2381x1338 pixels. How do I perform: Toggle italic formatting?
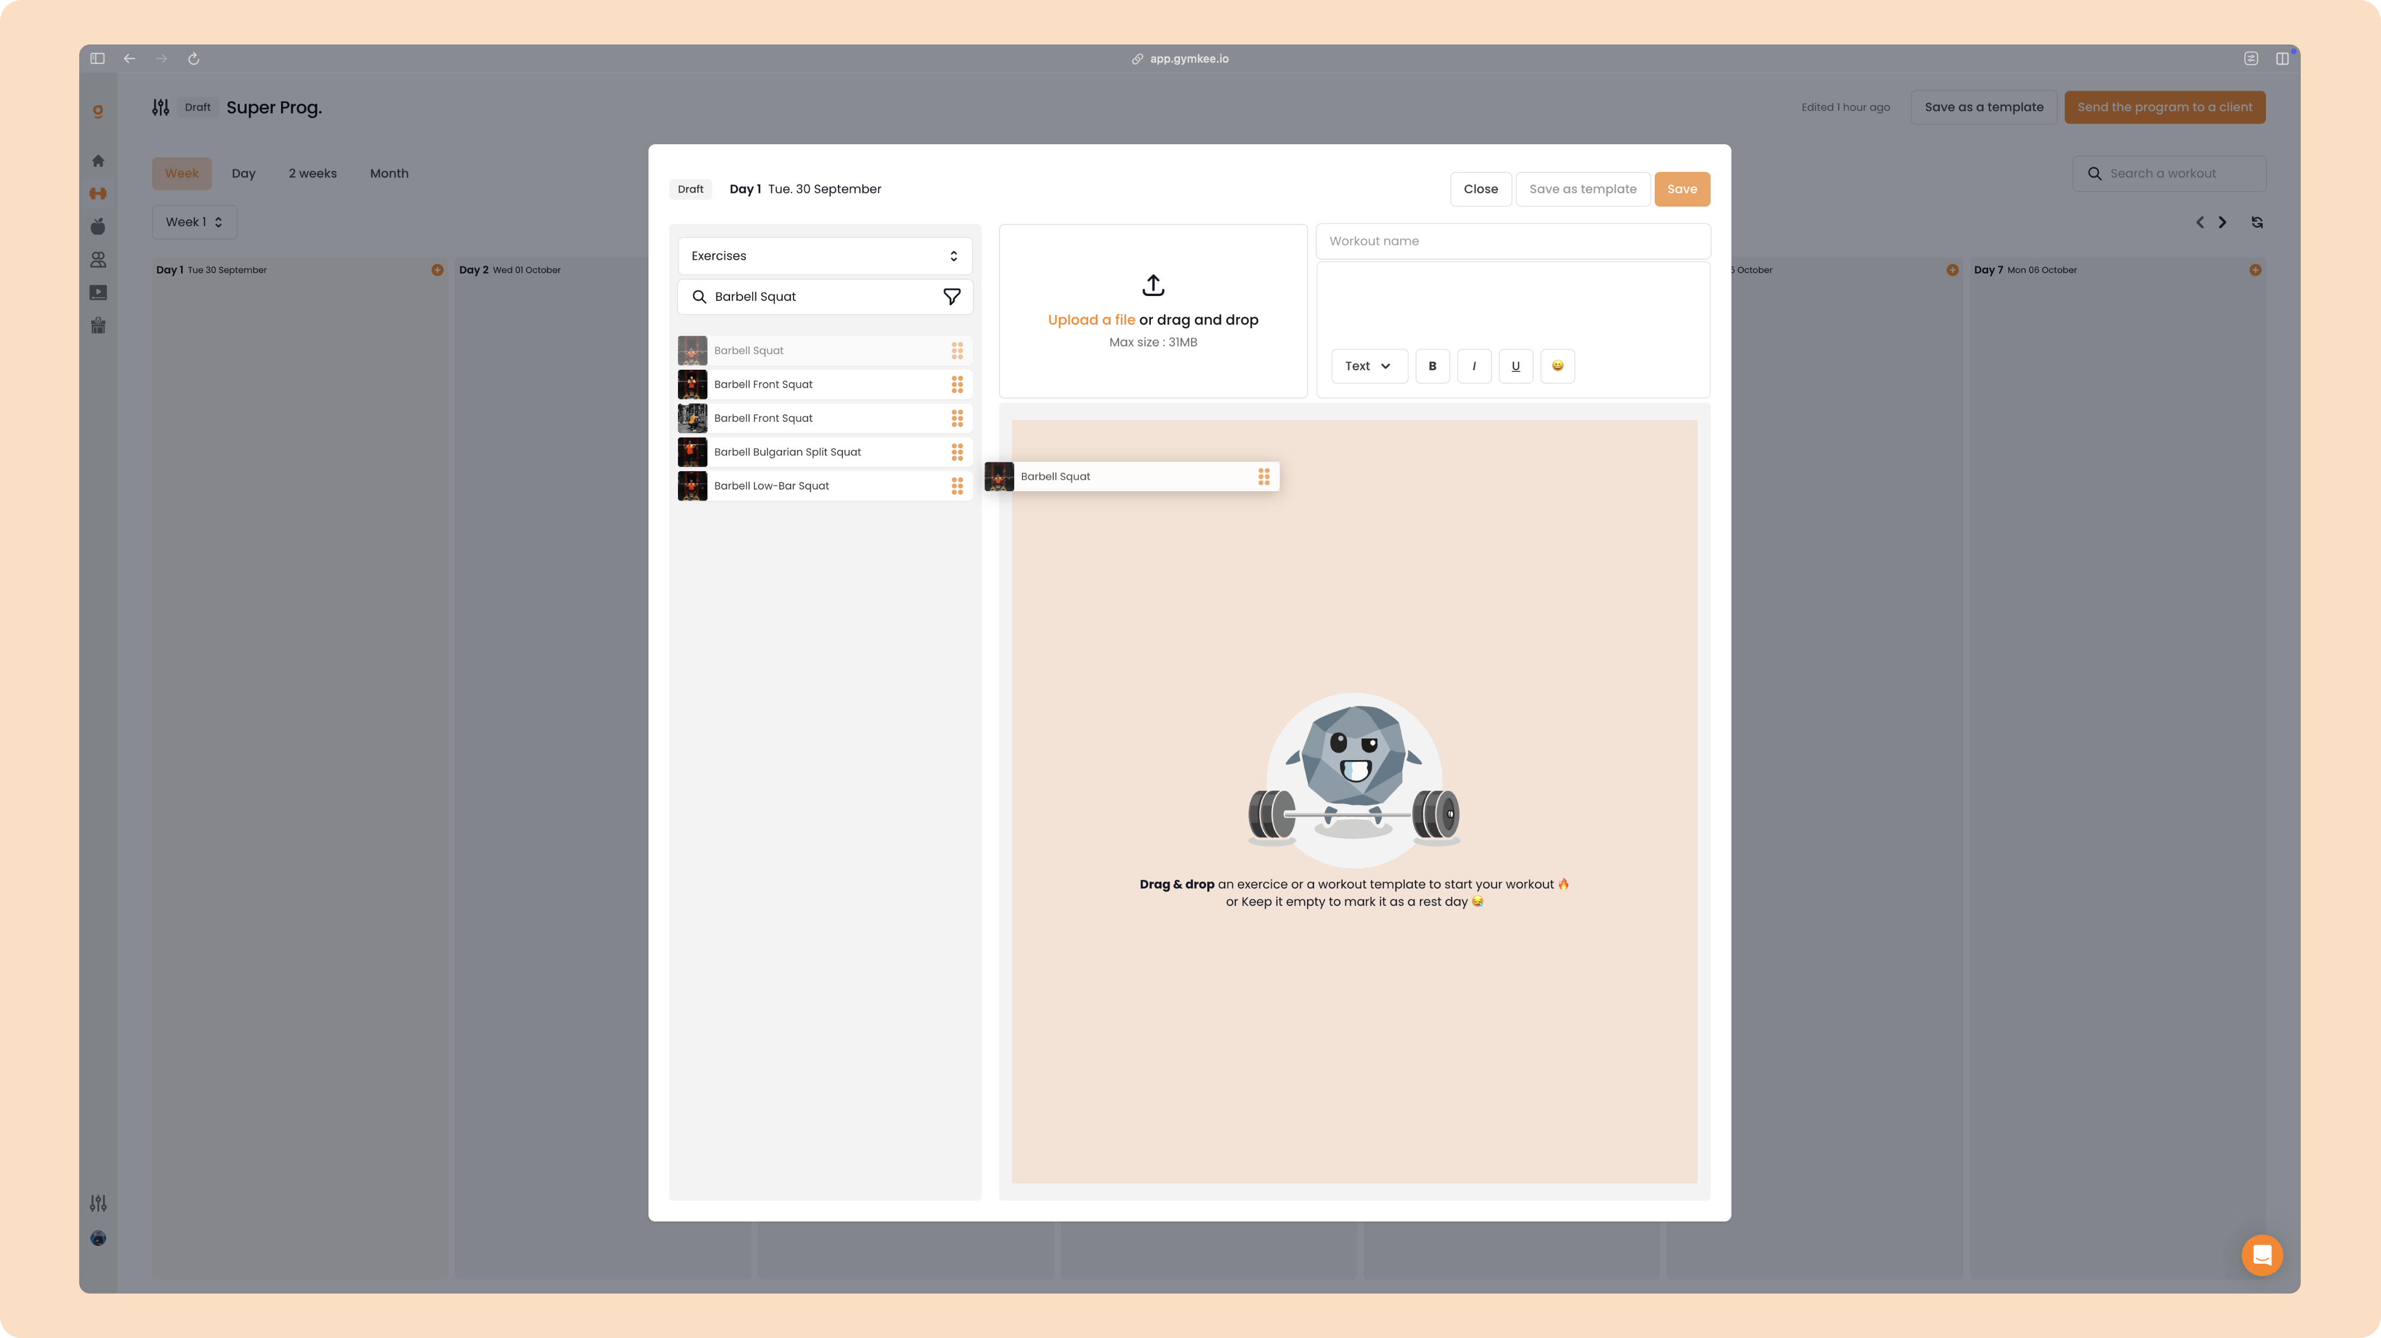pos(1474,366)
